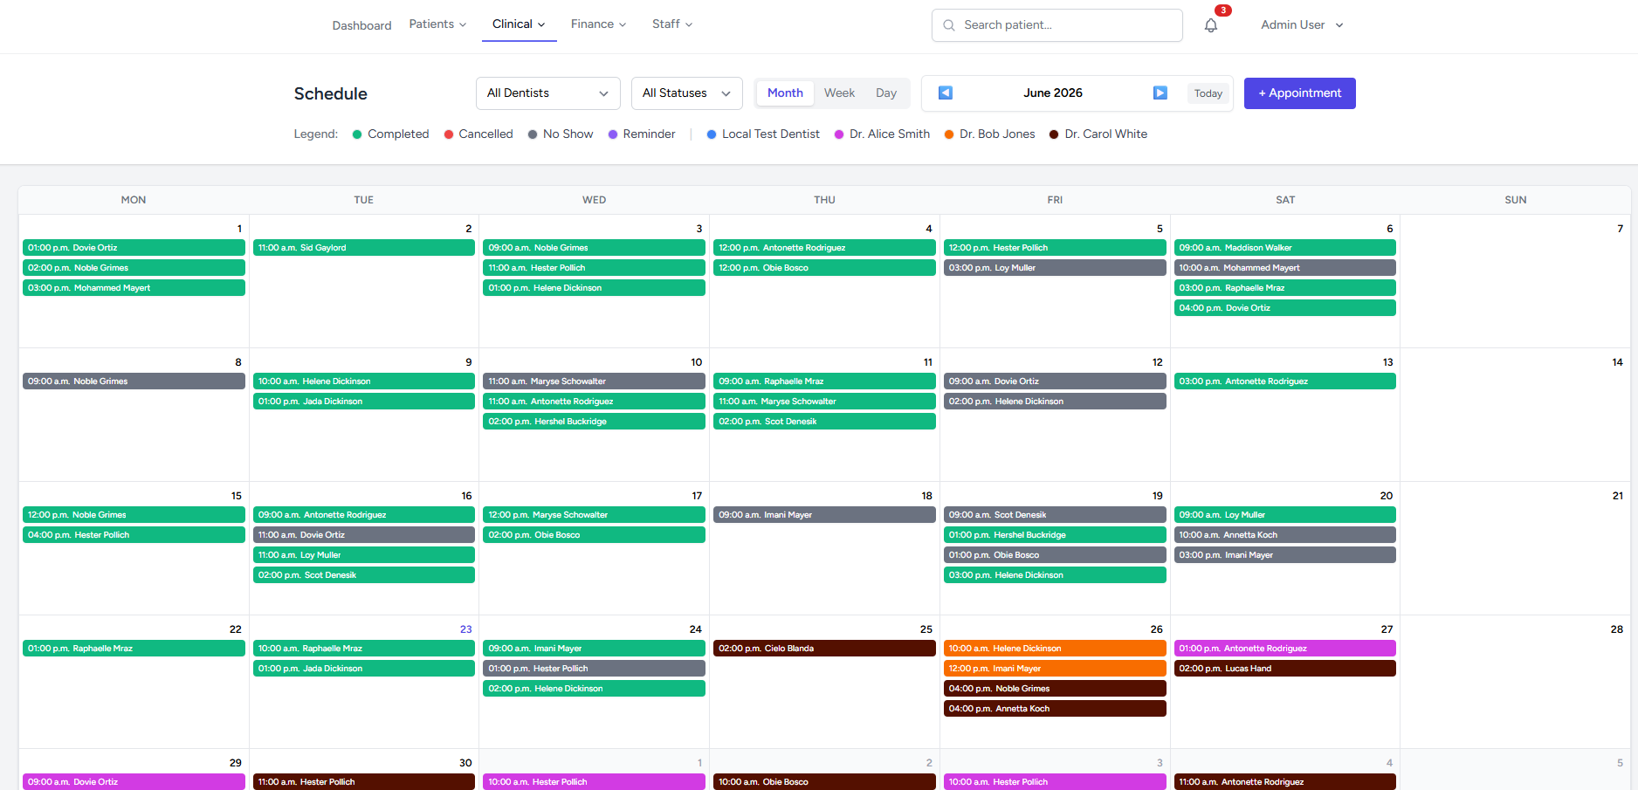Open 04:00 p.m. Noble Grimes appointment
This screenshot has width=1638, height=790.
point(1055,689)
